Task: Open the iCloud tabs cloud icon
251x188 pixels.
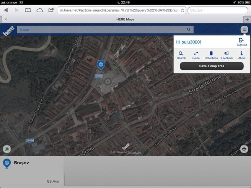Action: click(x=39, y=10)
